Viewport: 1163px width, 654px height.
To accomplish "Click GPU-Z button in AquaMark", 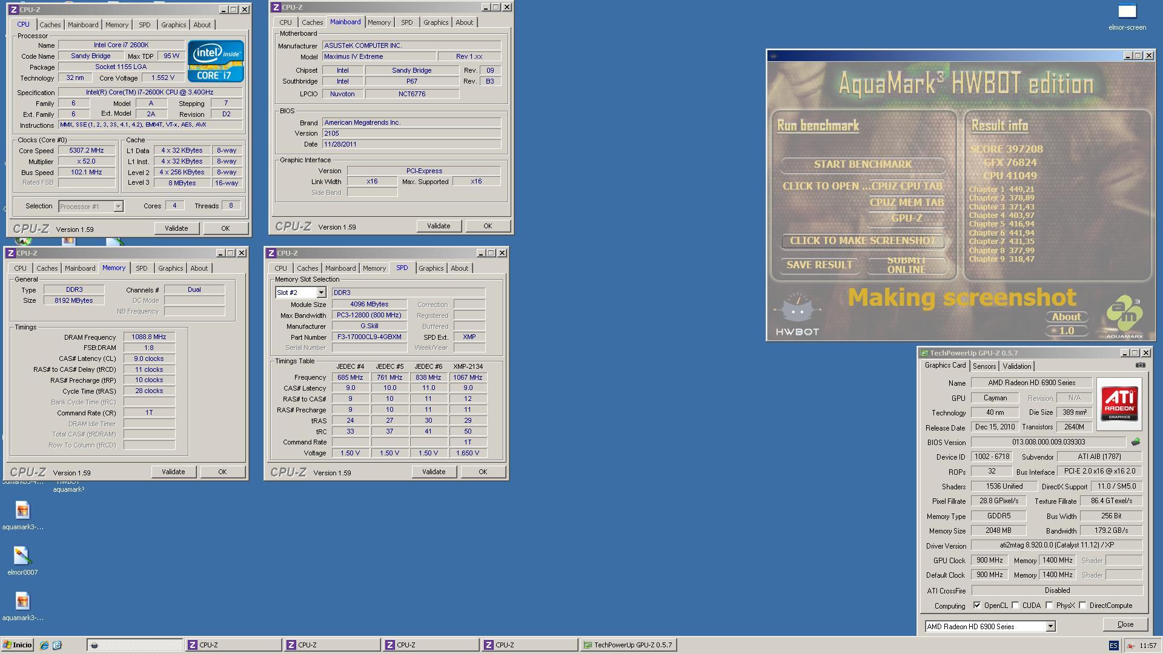I will tap(907, 218).
